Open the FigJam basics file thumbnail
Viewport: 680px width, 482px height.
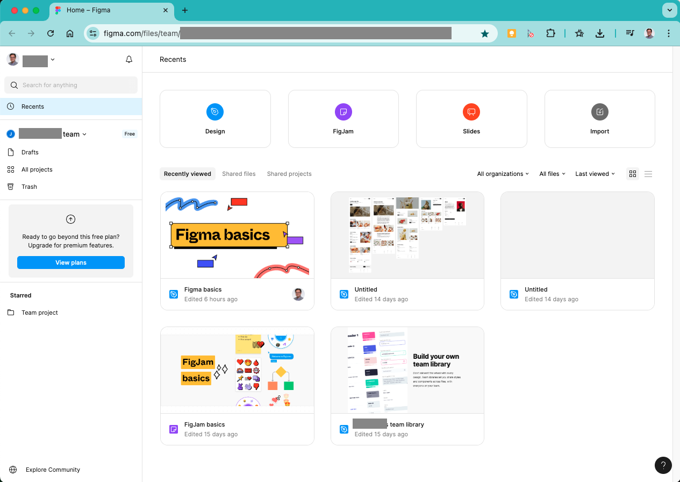pos(237,370)
